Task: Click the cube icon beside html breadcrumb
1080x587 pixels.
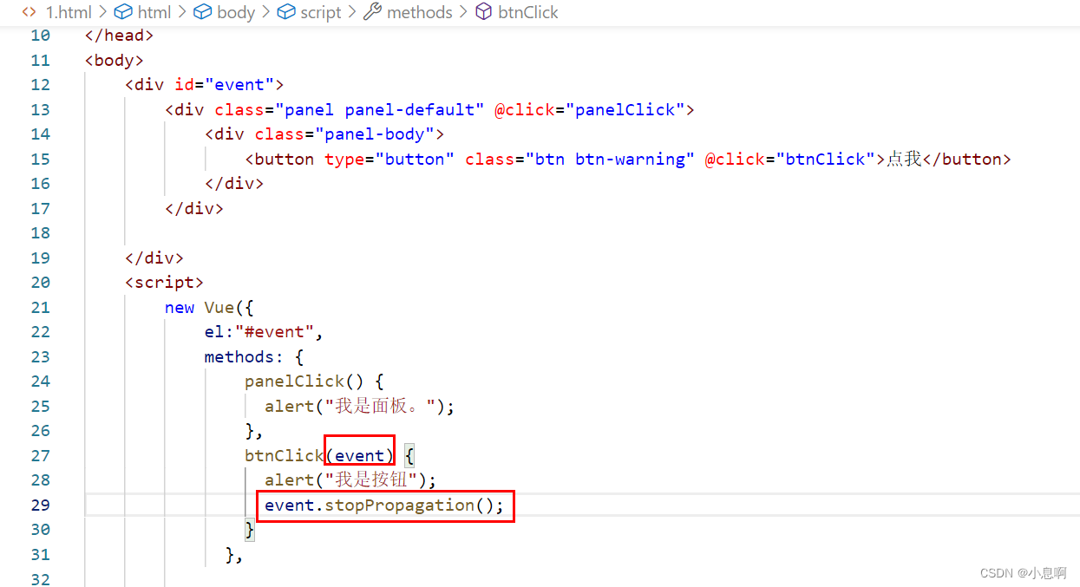Action: [124, 12]
